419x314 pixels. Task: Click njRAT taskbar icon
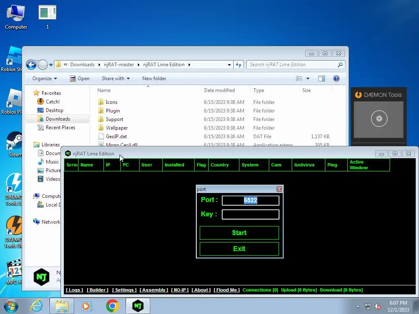click(x=138, y=306)
